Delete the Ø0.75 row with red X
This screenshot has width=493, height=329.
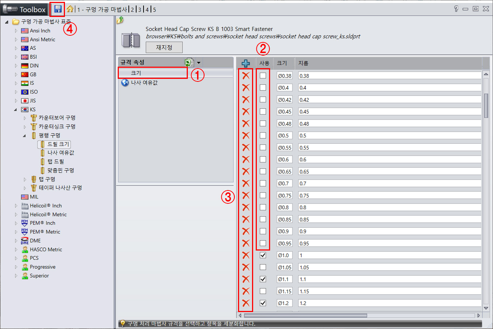(x=246, y=195)
